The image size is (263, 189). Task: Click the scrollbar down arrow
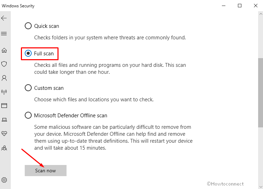pos(261,187)
